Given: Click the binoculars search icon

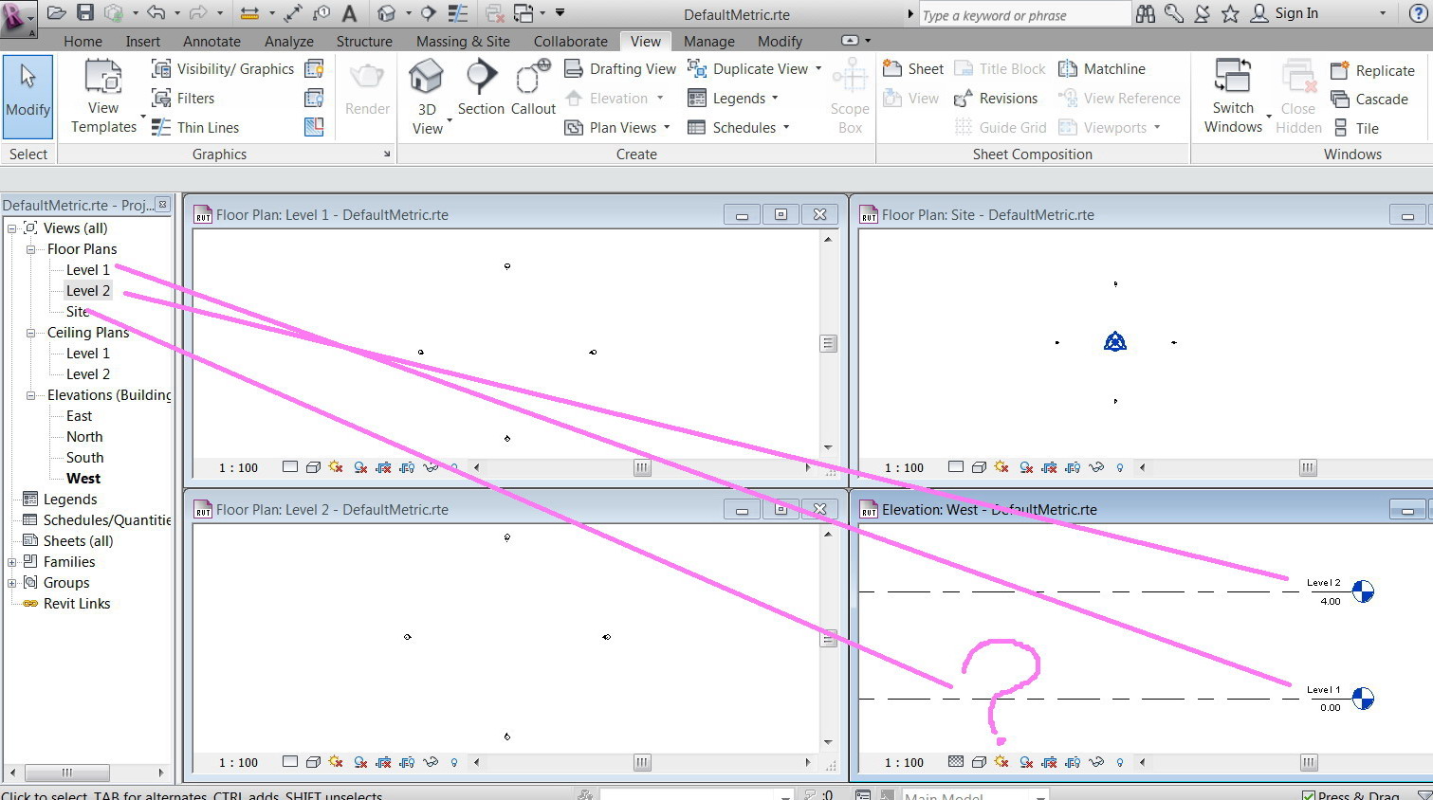Looking at the screenshot, I should (x=1146, y=13).
